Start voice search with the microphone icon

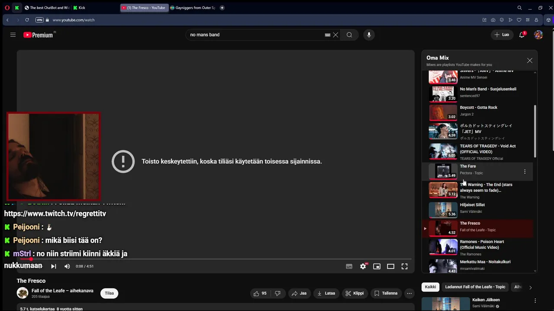click(x=369, y=35)
